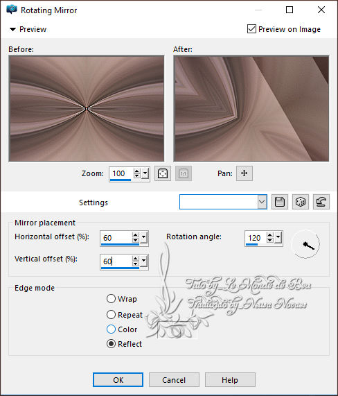This screenshot has height=396, width=338.
Task: Click the zoom to 100% (1:1) icon
Action: pos(184,173)
